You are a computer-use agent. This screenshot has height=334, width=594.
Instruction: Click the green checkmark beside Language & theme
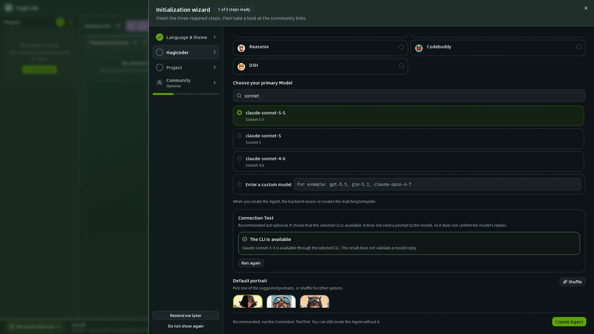coord(160,37)
